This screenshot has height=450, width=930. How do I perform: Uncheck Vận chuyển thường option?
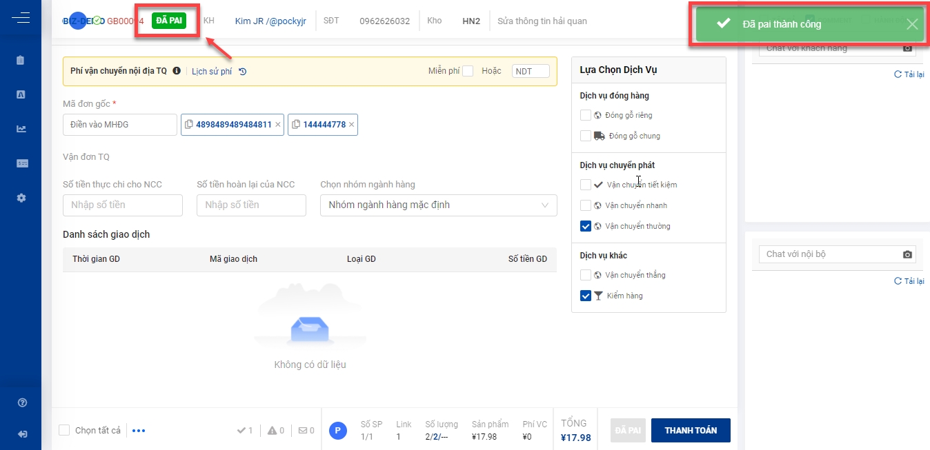pyautogui.click(x=586, y=226)
